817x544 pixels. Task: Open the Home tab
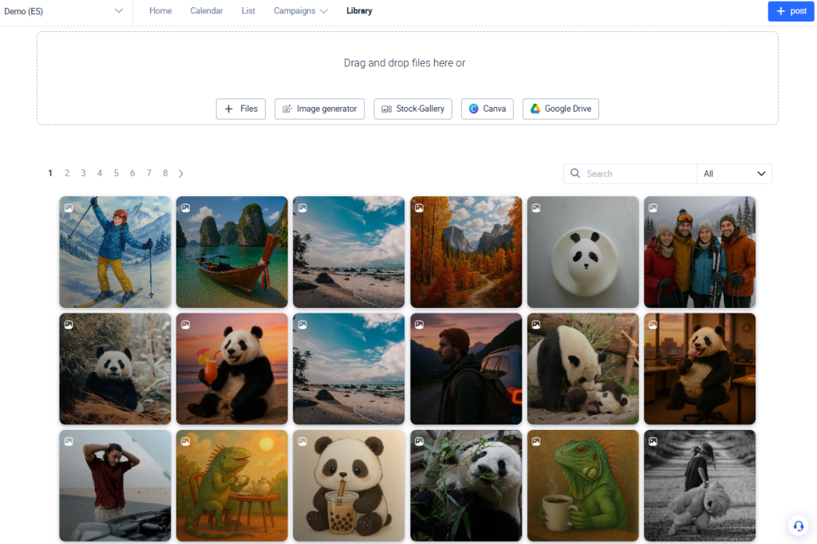(x=160, y=11)
